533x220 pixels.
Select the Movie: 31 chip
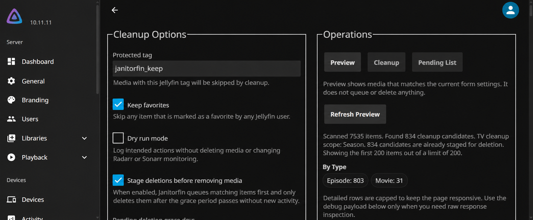[389, 180]
